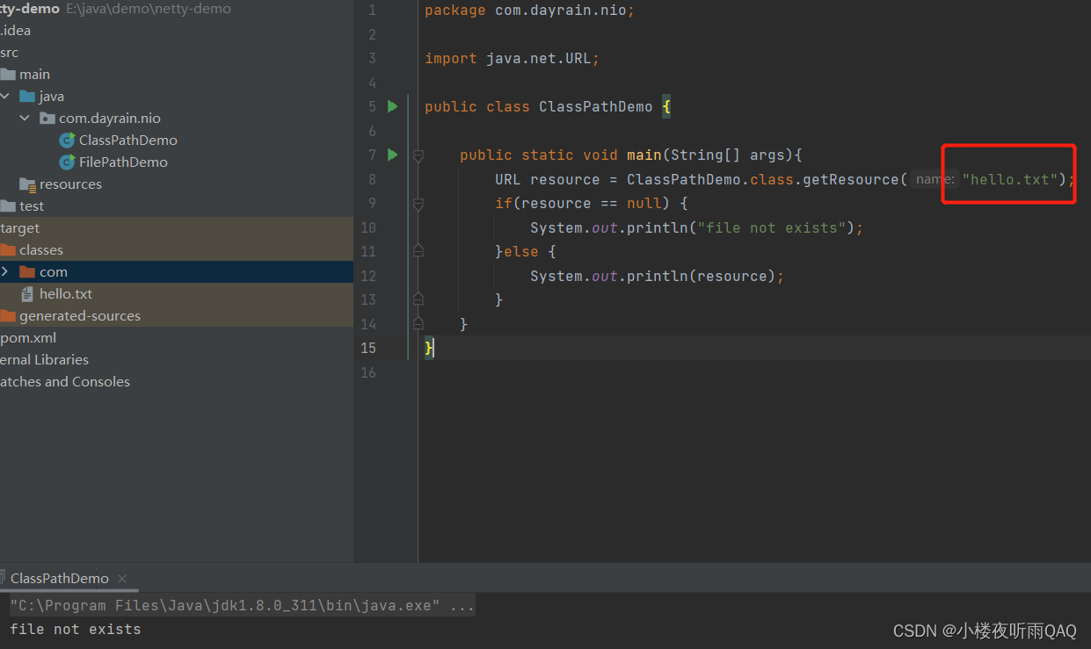
Task: Select netty-demo project root
Action: coord(30,9)
